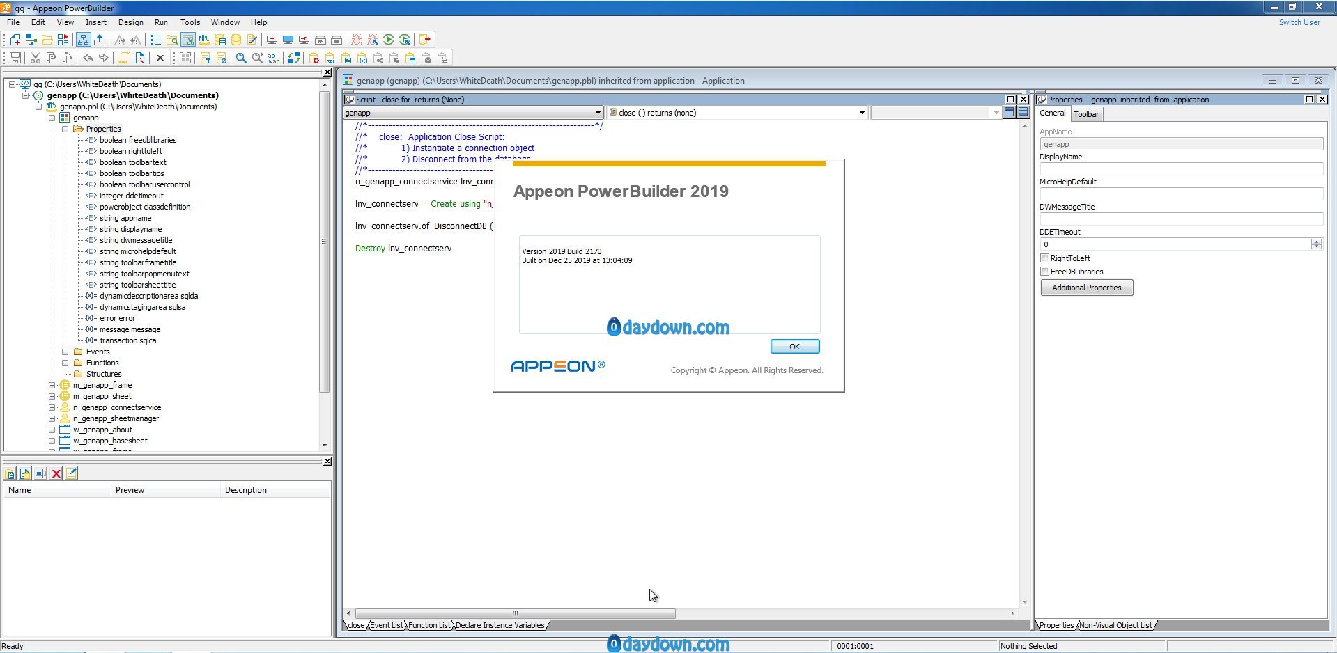
Task: Click the edit clip description pencil icon
Action: coord(72,473)
